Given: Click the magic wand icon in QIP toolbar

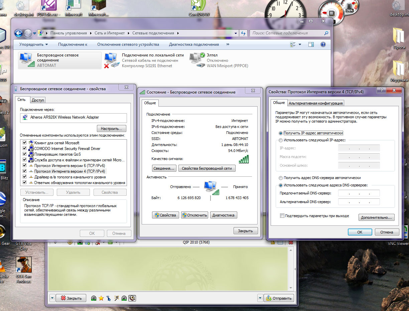Looking at the screenshot, I should tap(117, 298).
